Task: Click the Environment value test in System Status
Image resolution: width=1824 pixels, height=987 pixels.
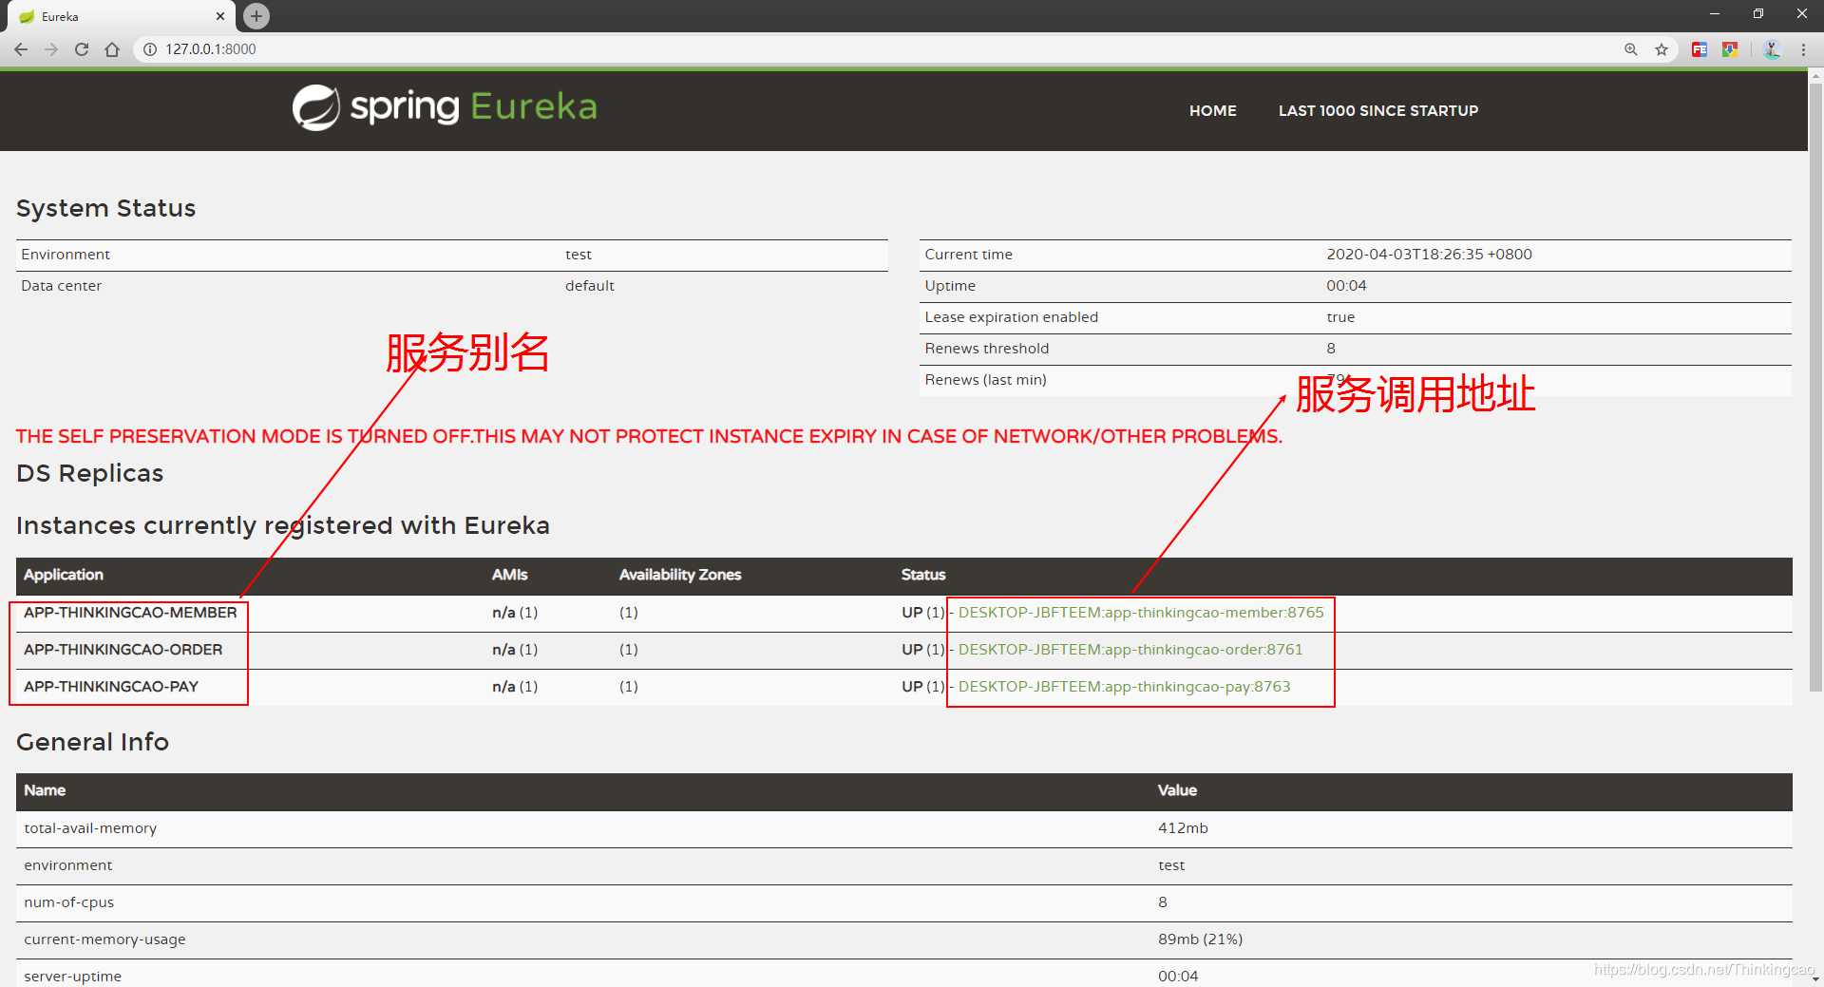Action: click(x=579, y=255)
